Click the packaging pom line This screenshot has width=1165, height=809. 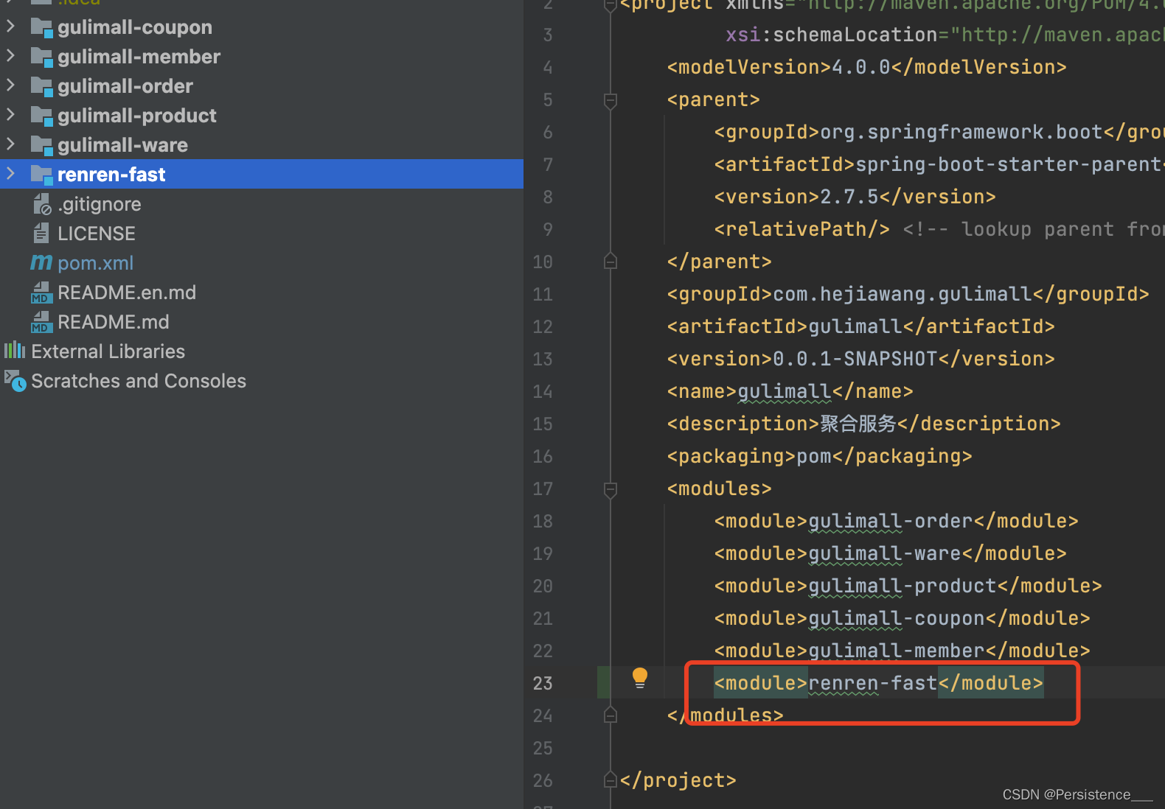[819, 456]
